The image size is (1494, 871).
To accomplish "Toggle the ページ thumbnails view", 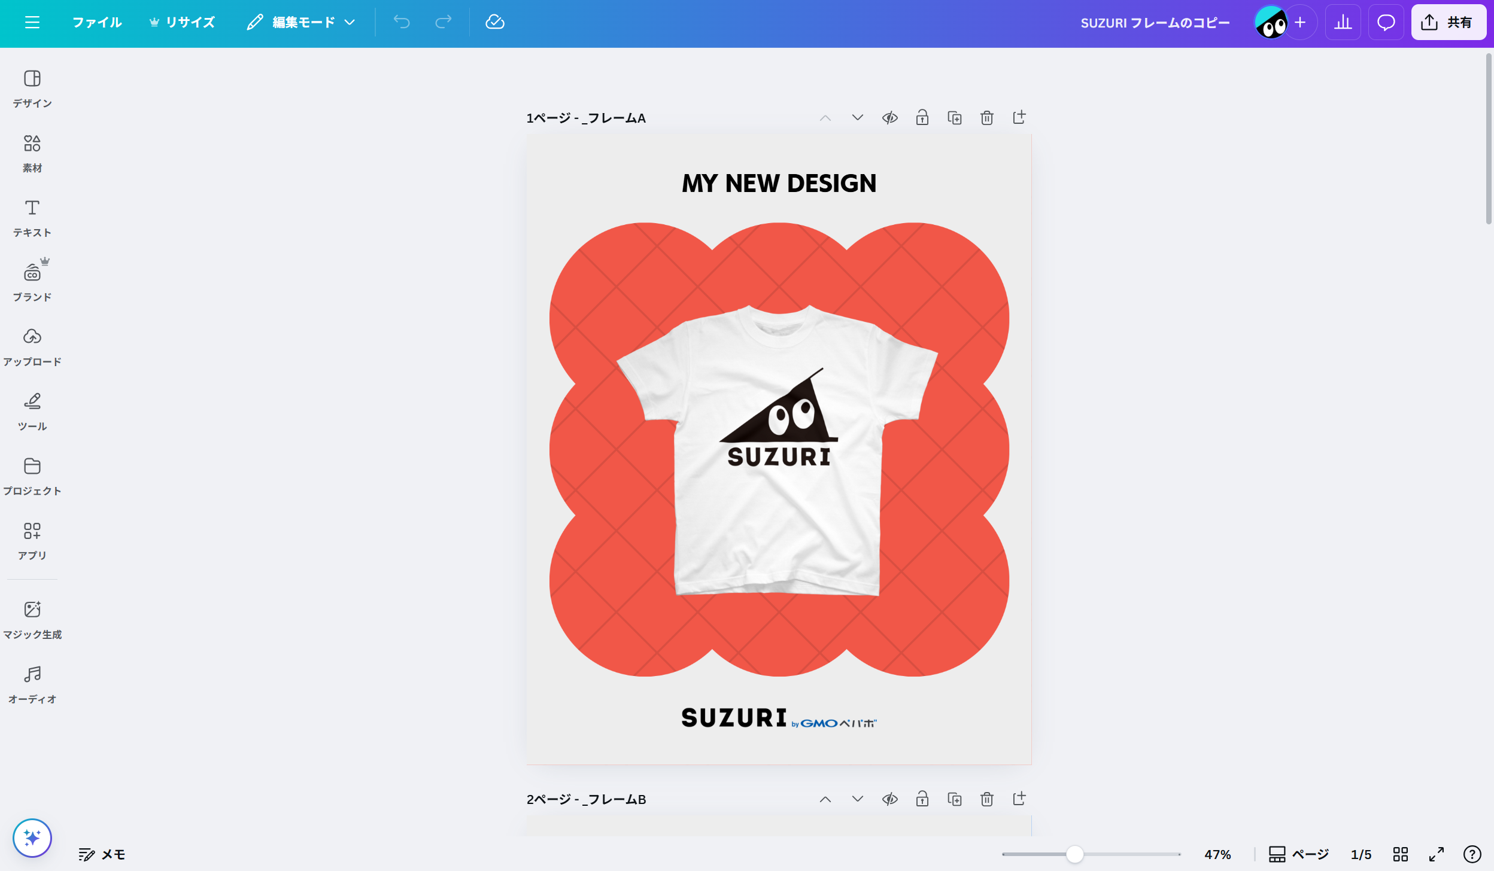I will (x=1299, y=854).
